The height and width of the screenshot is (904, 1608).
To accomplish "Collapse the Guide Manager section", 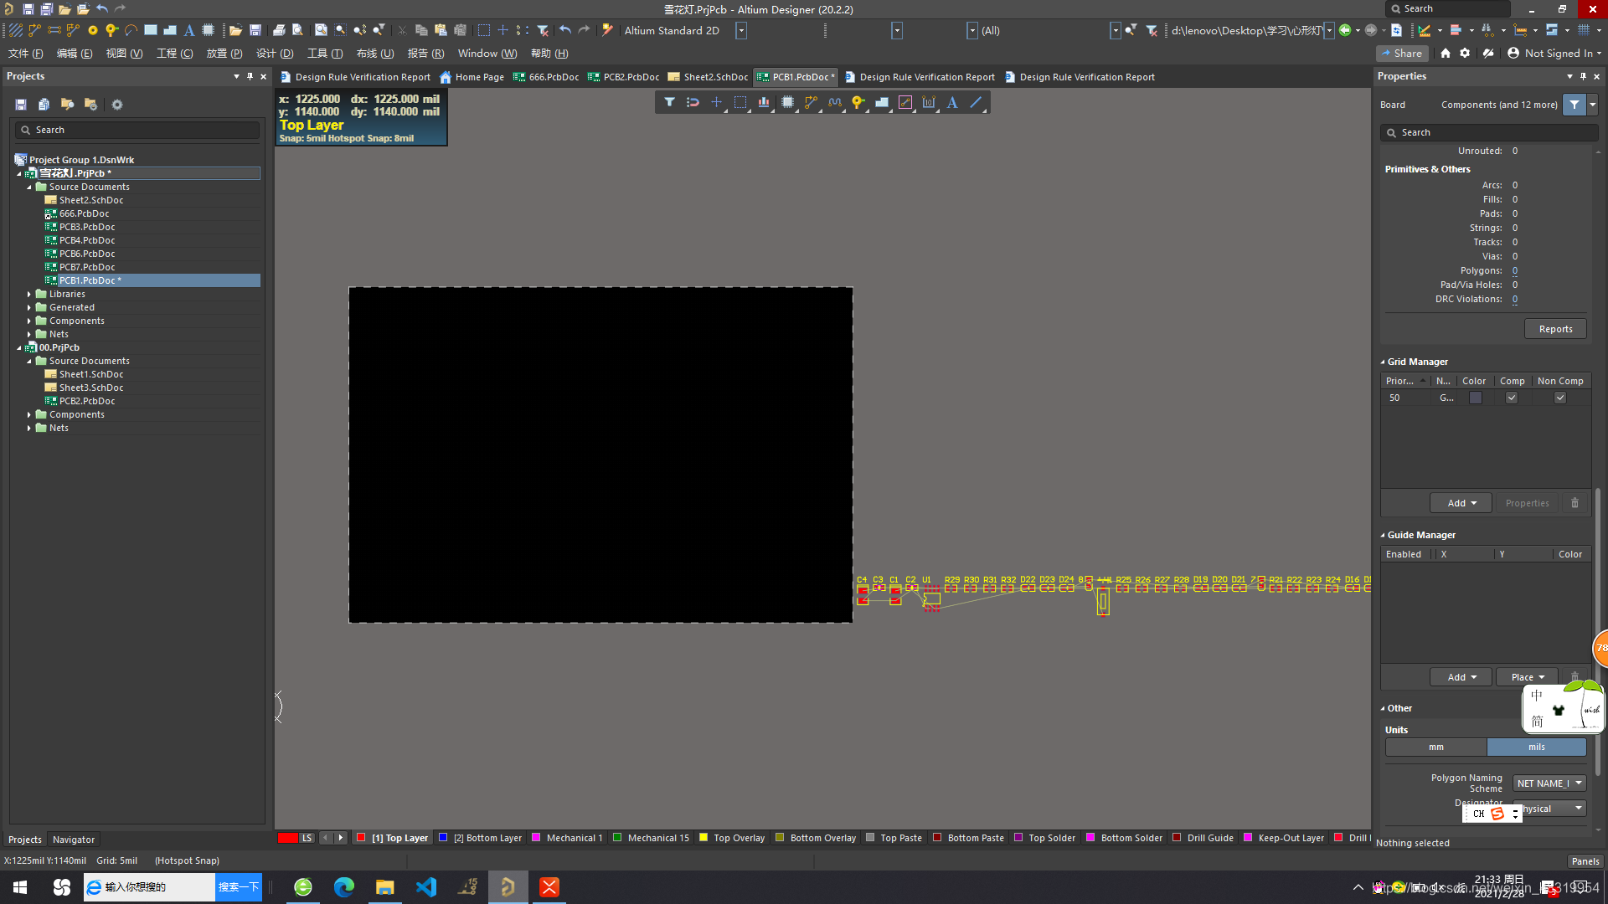I will pos(1383,536).
